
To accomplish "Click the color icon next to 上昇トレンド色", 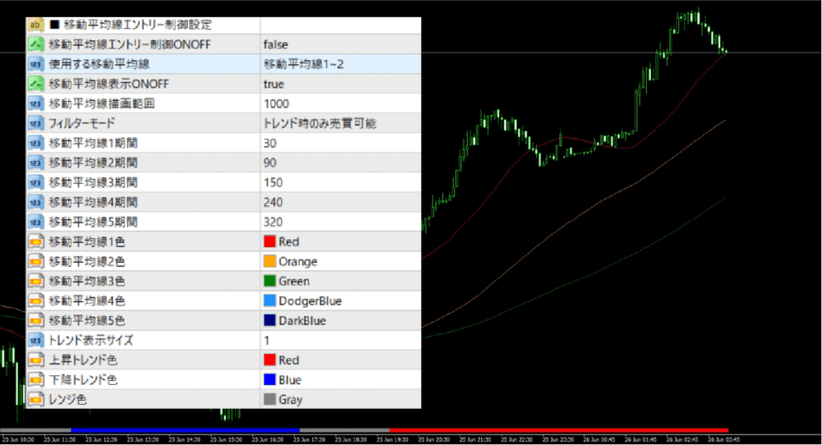I will 35,360.
